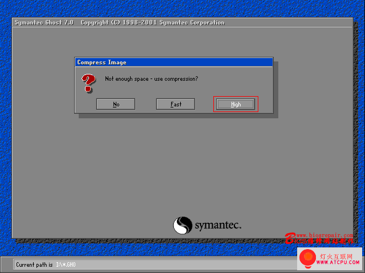Click the red question mark icon
Image resolution: width=365 pixels, height=273 pixels.
88,83
